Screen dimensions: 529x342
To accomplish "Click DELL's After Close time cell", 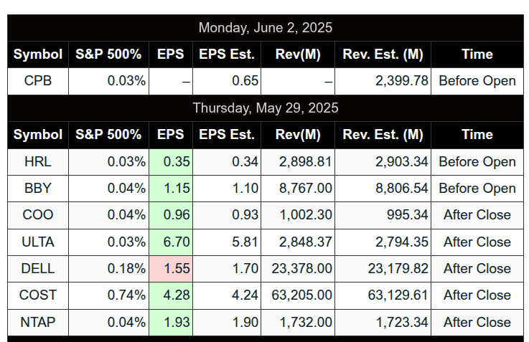I will (x=477, y=269).
